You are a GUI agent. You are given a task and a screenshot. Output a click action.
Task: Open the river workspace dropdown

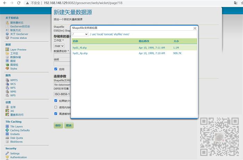pos(59,46)
